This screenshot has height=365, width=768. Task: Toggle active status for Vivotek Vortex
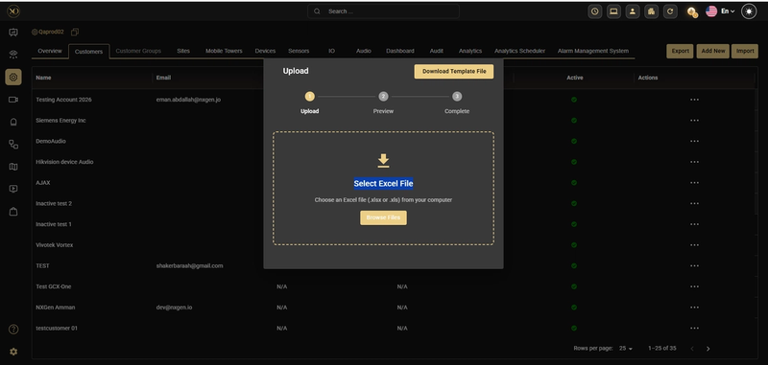pyautogui.click(x=573, y=245)
